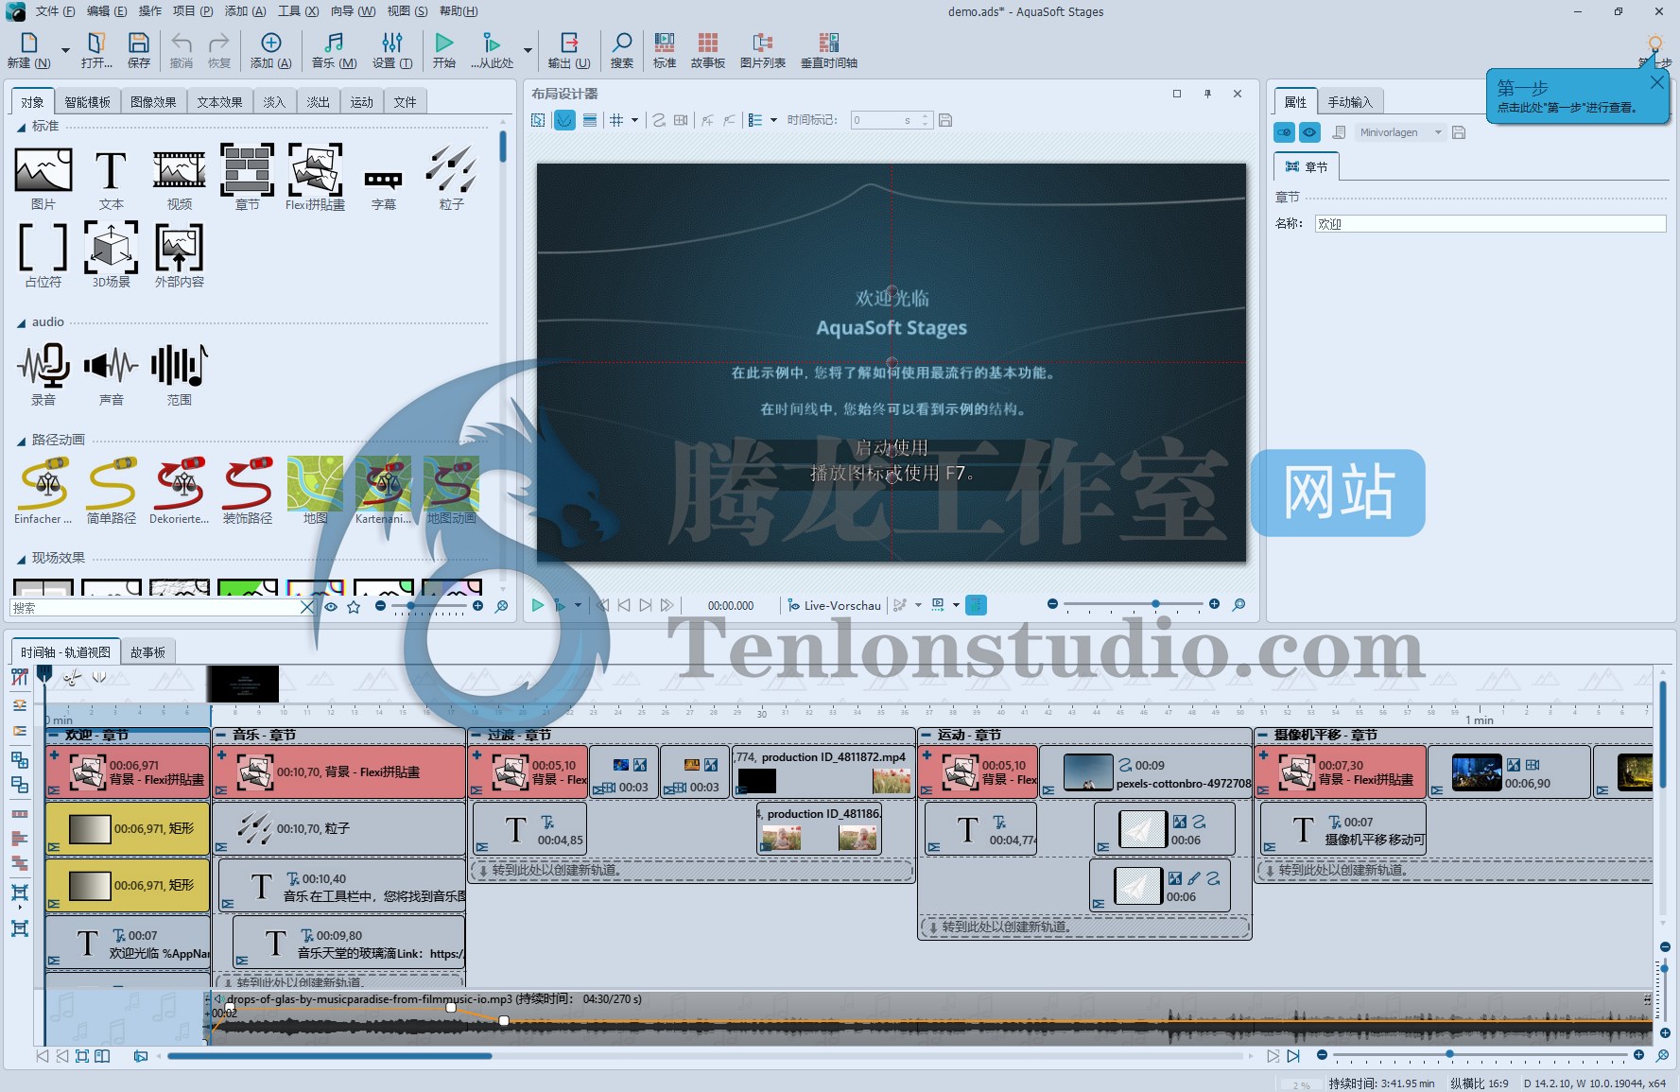Toggle the Live-Vorschau preview option
The height and width of the screenshot is (1092, 1680).
[x=834, y=605]
